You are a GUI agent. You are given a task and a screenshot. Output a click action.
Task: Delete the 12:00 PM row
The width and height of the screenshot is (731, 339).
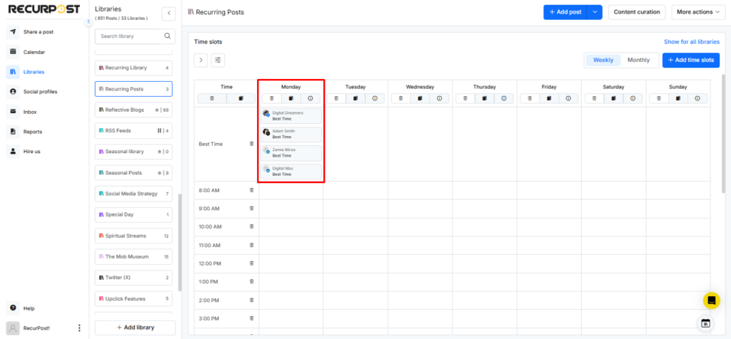(252, 264)
